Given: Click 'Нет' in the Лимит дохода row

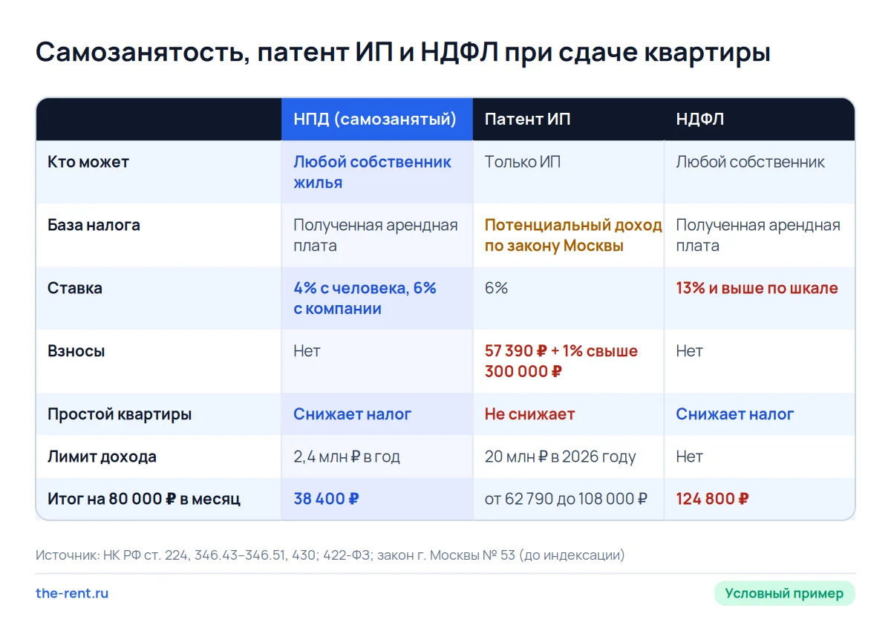Looking at the screenshot, I should point(689,457).
